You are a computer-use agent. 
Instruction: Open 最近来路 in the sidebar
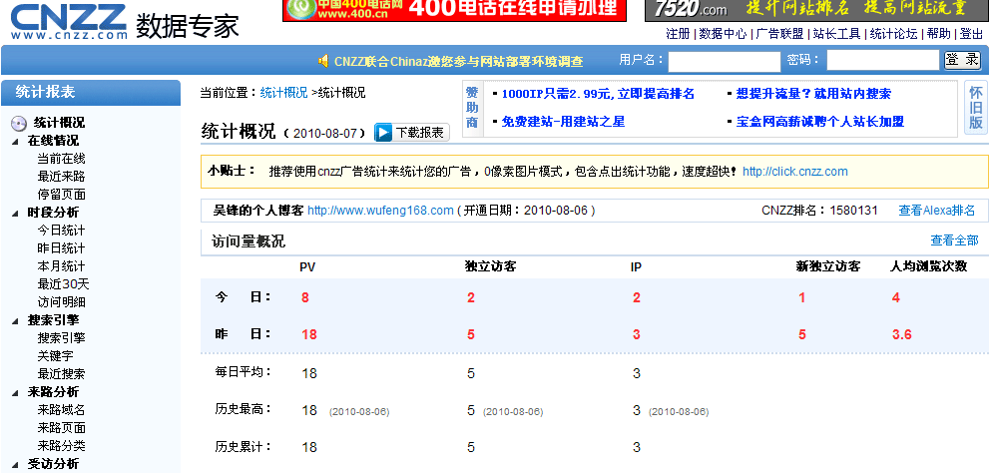pyautogui.click(x=61, y=177)
